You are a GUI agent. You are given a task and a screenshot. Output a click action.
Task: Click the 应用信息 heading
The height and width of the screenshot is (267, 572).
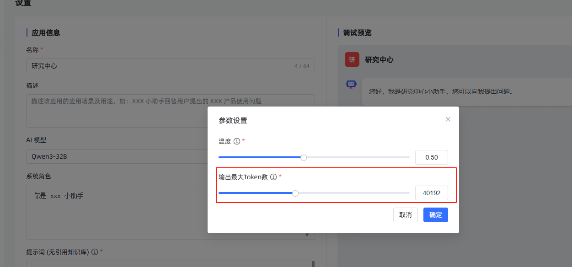(x=46, y=33)
